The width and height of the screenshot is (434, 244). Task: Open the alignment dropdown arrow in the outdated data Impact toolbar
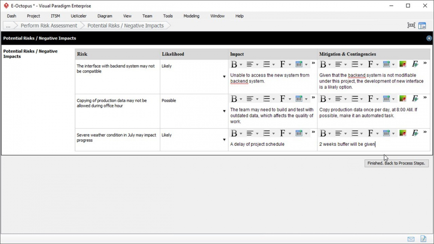(x=257, y=99)
